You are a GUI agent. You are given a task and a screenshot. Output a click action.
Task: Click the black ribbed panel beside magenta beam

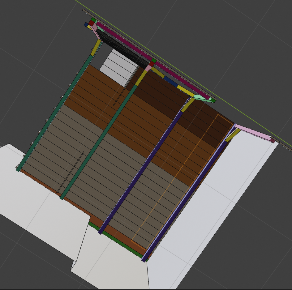[124, 49]
